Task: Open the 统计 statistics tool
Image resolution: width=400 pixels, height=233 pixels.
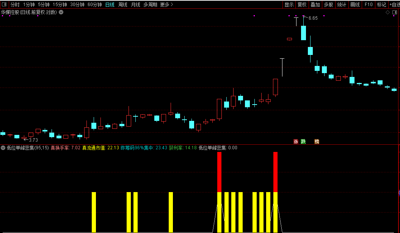Action: point(342,5)
